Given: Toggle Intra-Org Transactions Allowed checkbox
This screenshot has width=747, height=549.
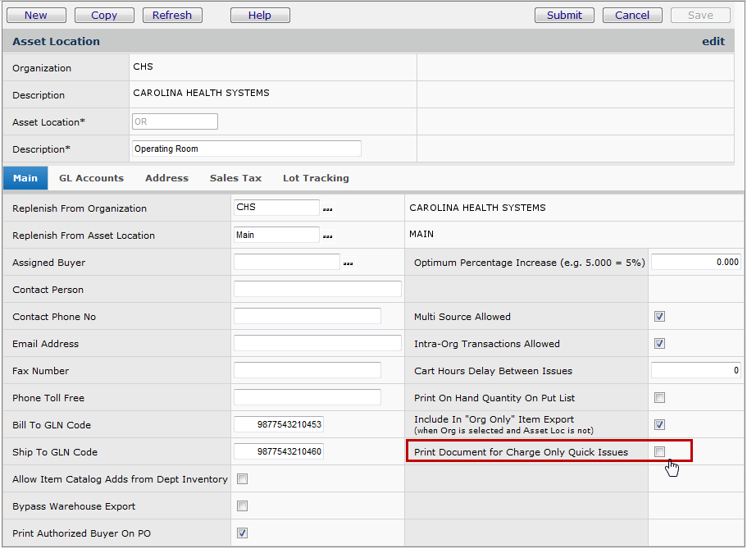Looking at the screenshot, I should point(659,344).
